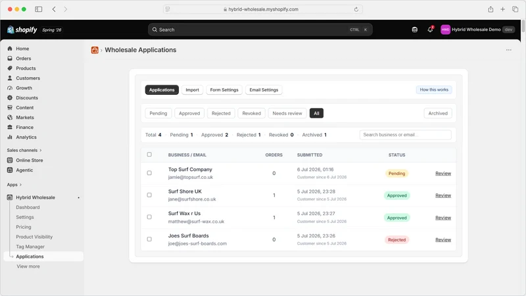The width and height of the screenshot is (526, 296).
Task: Expand the Apps section
Action: coord(14,185)
